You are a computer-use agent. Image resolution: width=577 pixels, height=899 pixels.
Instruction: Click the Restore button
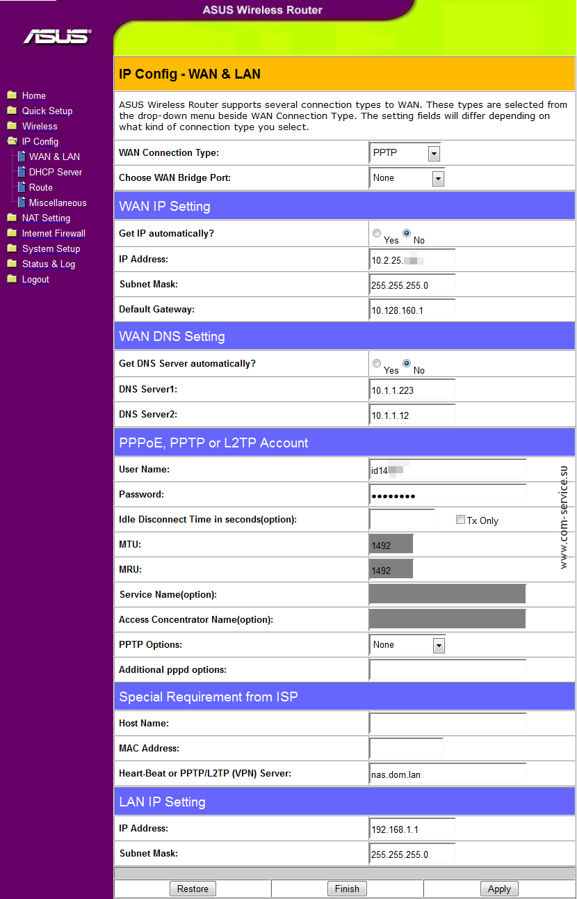193,889
